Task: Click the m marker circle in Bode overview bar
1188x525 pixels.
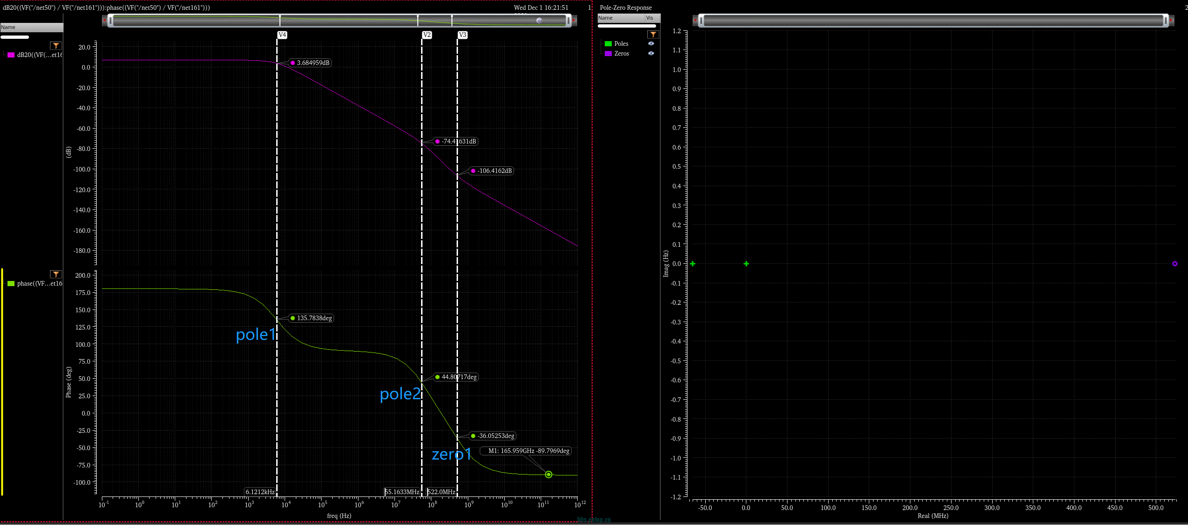Action: click(x=539, y=20)
